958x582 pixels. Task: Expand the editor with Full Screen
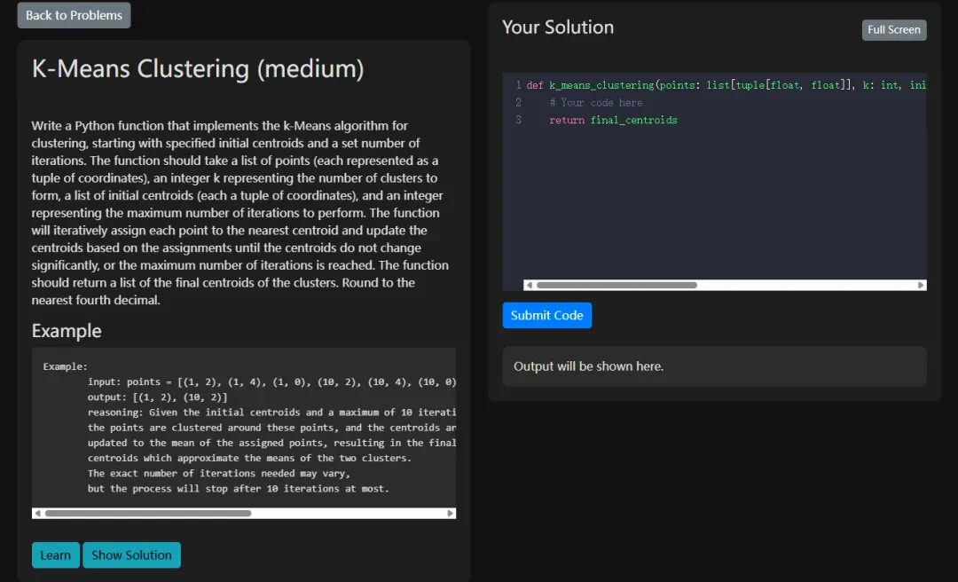(893, 30)
